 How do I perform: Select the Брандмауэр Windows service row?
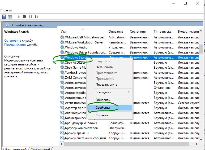point(129,123)
